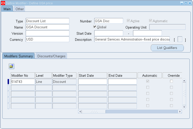Click the Currency field showing USD

tap(47, 40)
